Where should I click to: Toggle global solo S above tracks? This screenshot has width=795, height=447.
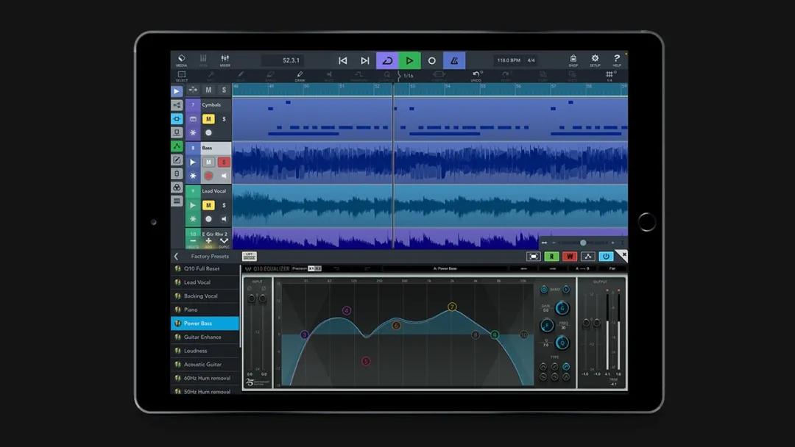coord(224,90)
